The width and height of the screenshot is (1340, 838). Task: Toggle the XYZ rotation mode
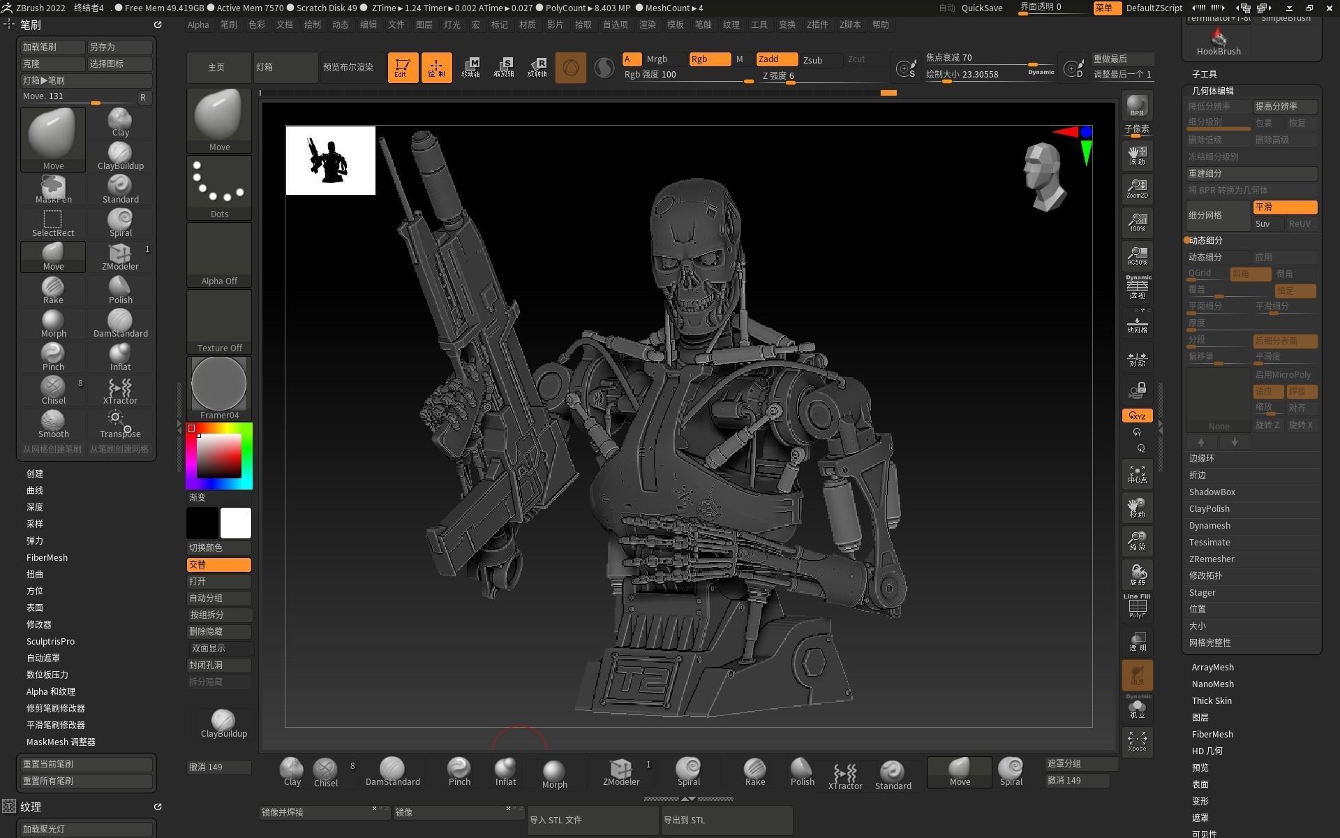(1137, 416)
